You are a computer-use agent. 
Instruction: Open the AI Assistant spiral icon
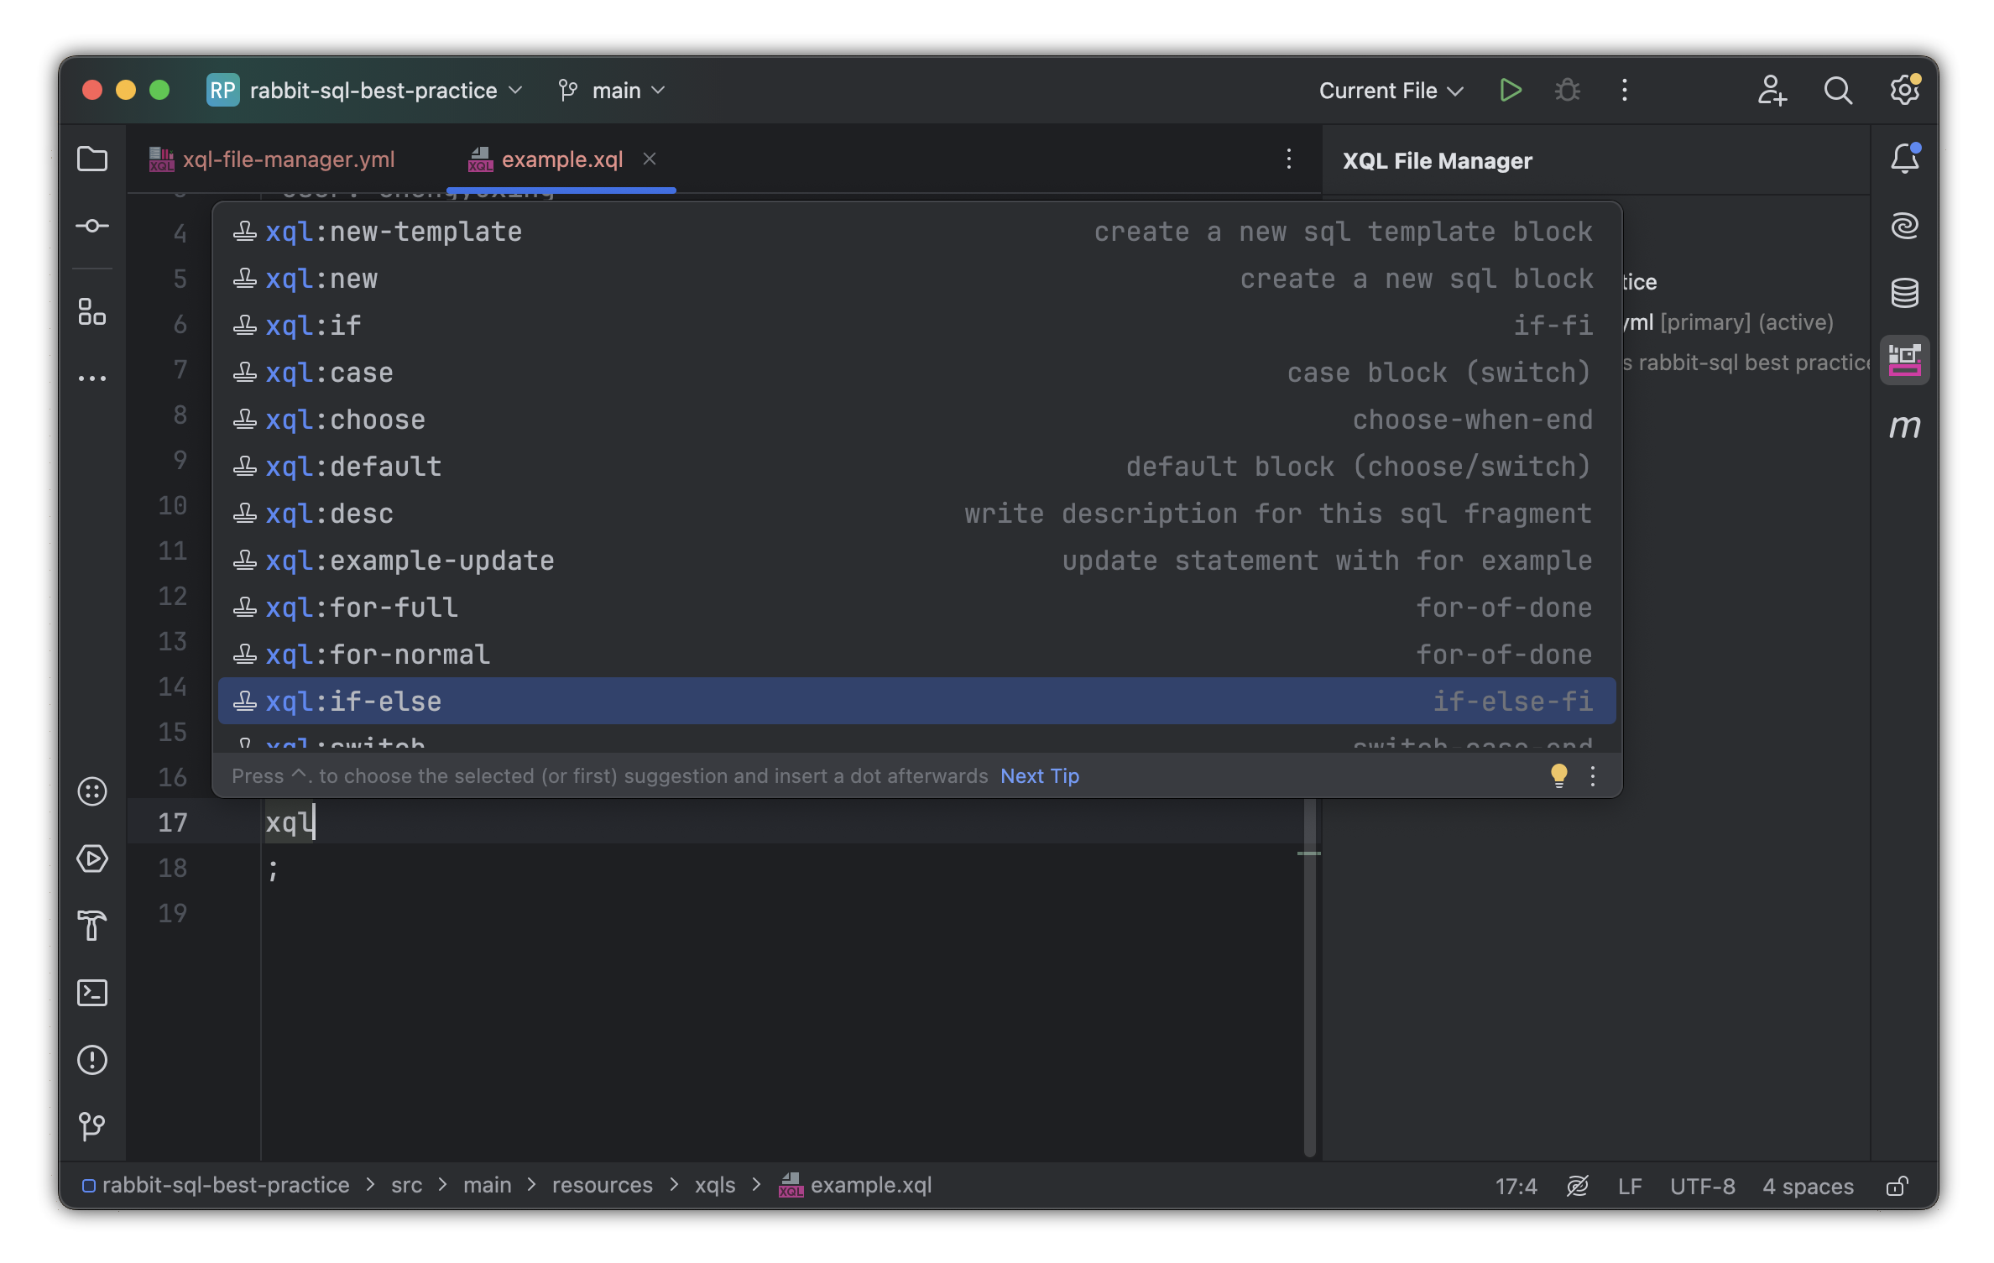coord(1905,226)
